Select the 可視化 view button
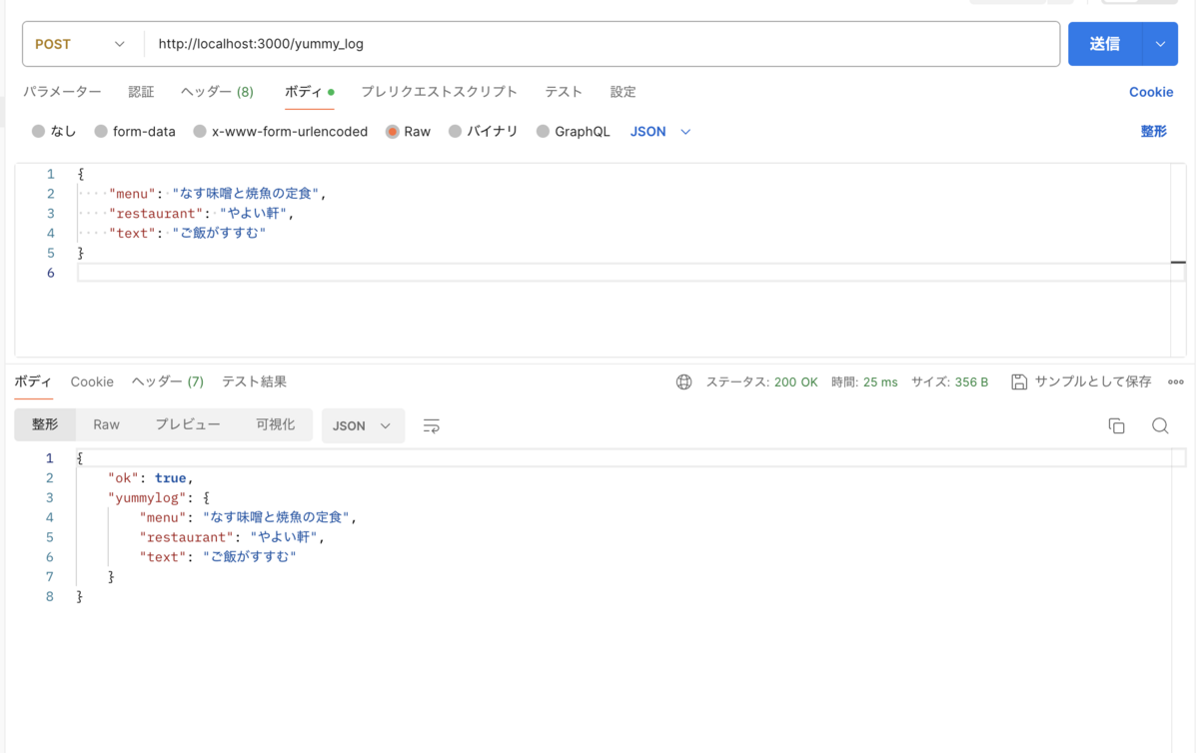The height and width of the screenshot is (753, 1199). coord(275,425)
